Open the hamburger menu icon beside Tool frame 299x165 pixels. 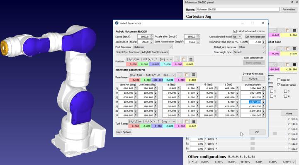(194, 121)
